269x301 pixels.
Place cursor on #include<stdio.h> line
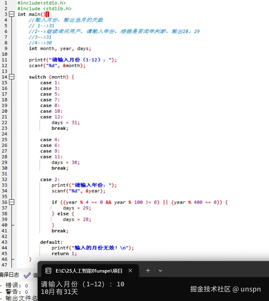tap(42, 3)
